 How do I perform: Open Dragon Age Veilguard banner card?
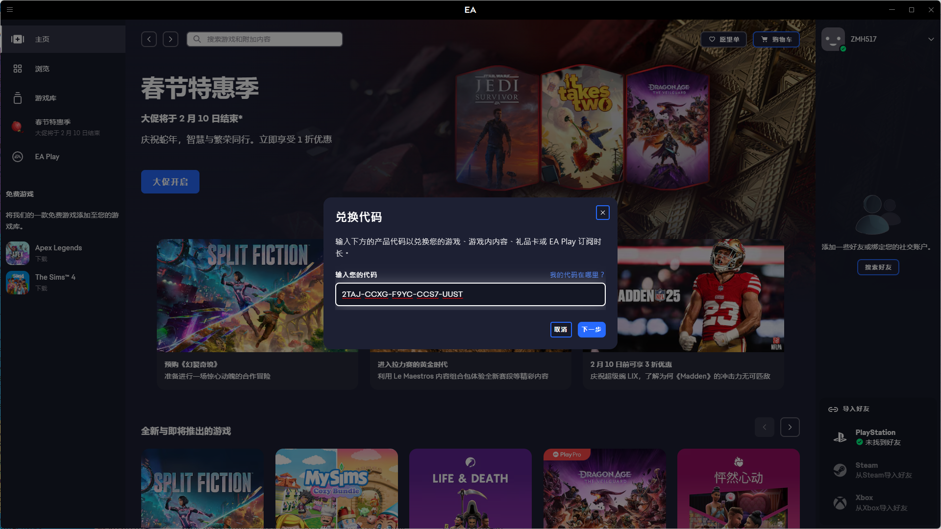(x=668, y=128)
